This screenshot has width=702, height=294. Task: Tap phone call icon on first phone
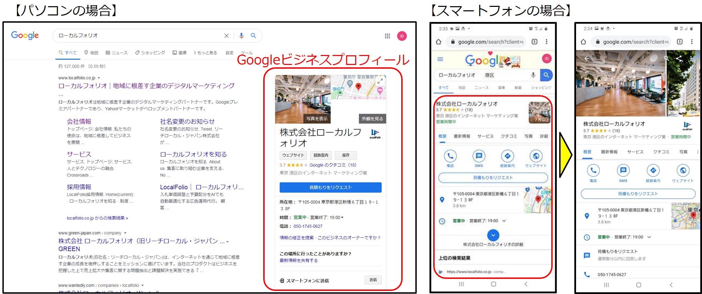[x=450, y=156]
